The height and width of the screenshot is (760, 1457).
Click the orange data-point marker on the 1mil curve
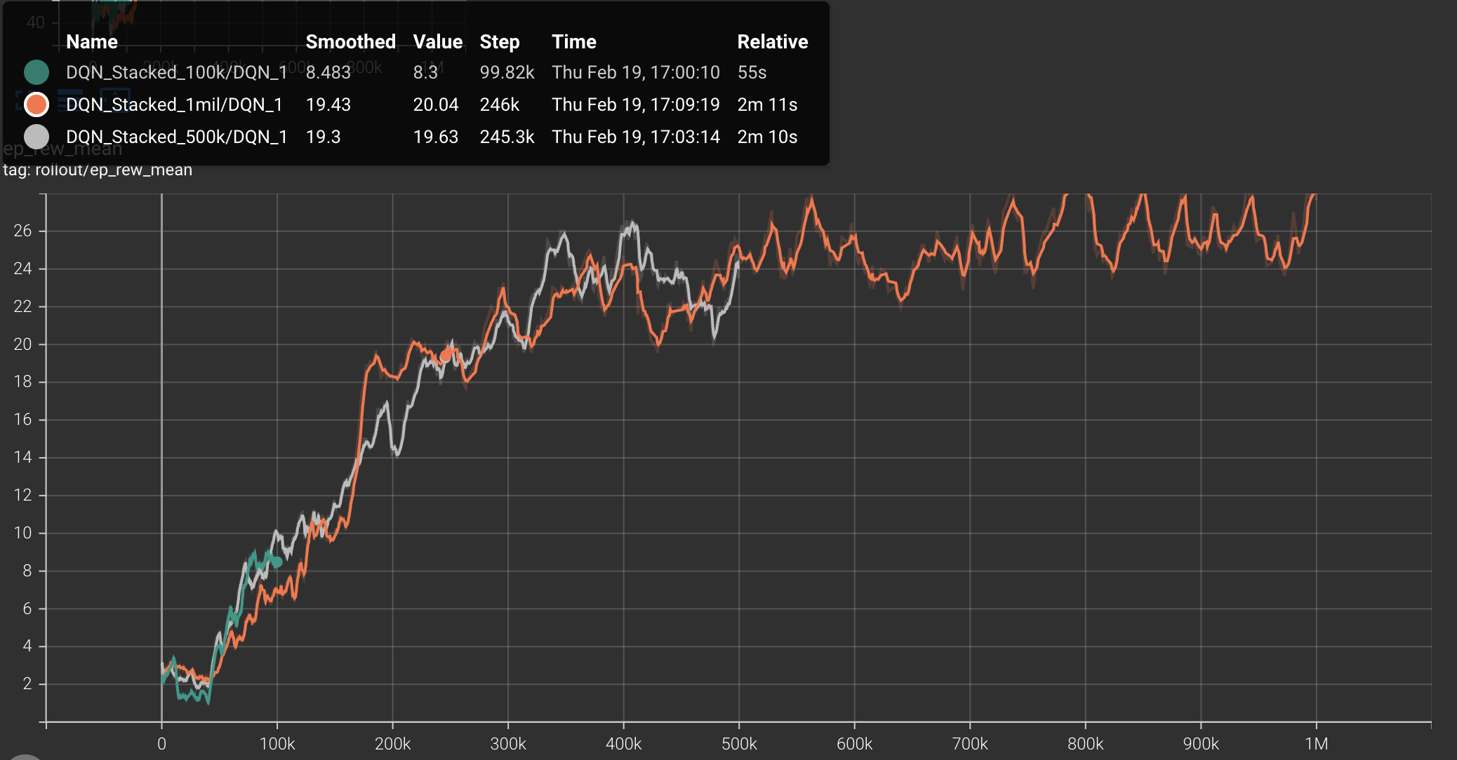(x=446, y=355)
